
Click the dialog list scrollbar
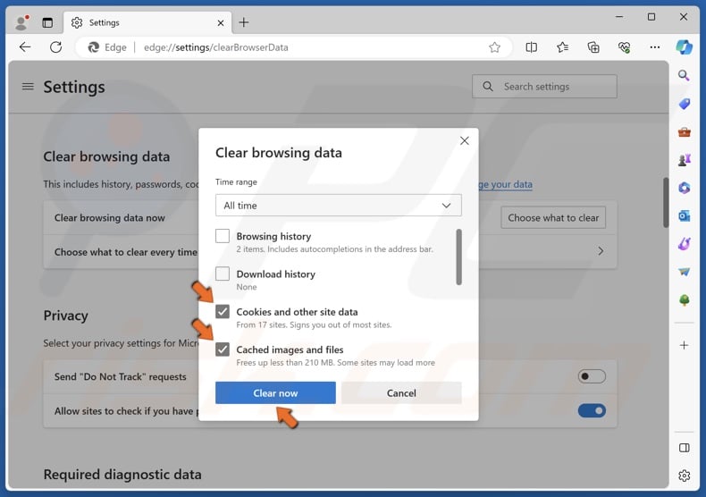458,257
